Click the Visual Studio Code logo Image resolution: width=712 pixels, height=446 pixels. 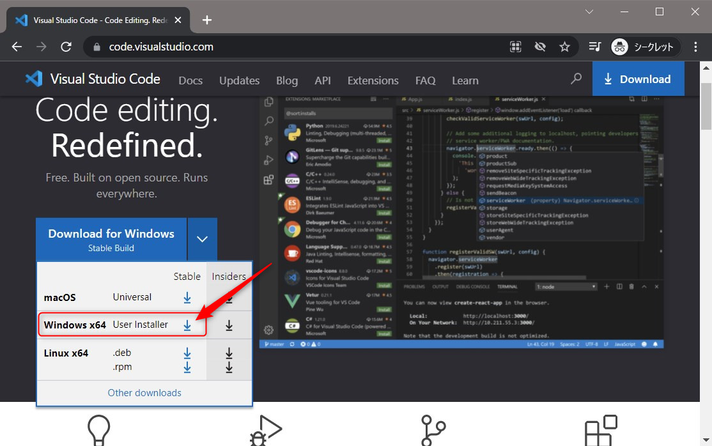(x=33, y=79)
